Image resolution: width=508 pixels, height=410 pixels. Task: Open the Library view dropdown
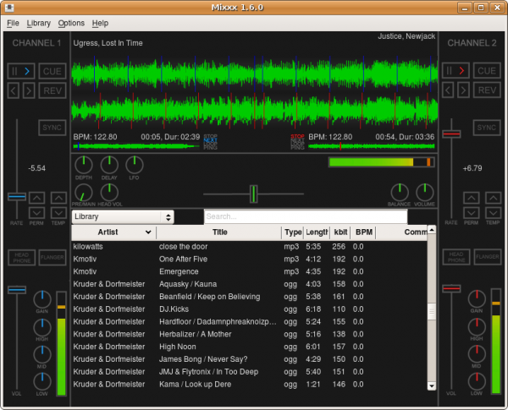coord(123,217)
